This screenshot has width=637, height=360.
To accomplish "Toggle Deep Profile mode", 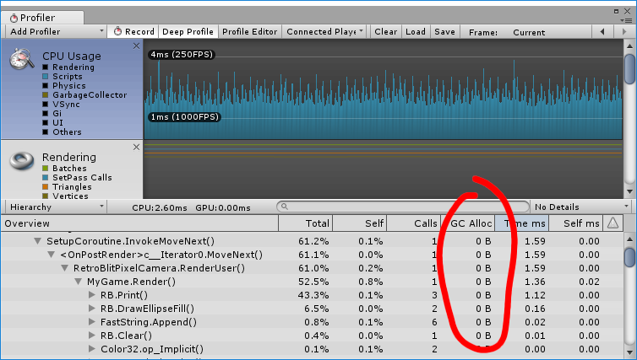I will click(x=188, y=32).
